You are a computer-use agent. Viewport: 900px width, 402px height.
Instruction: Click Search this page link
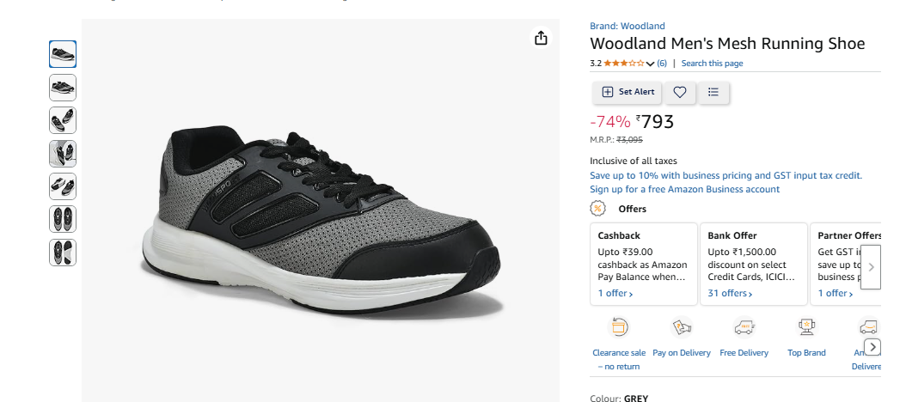click(x=712, y=64)
